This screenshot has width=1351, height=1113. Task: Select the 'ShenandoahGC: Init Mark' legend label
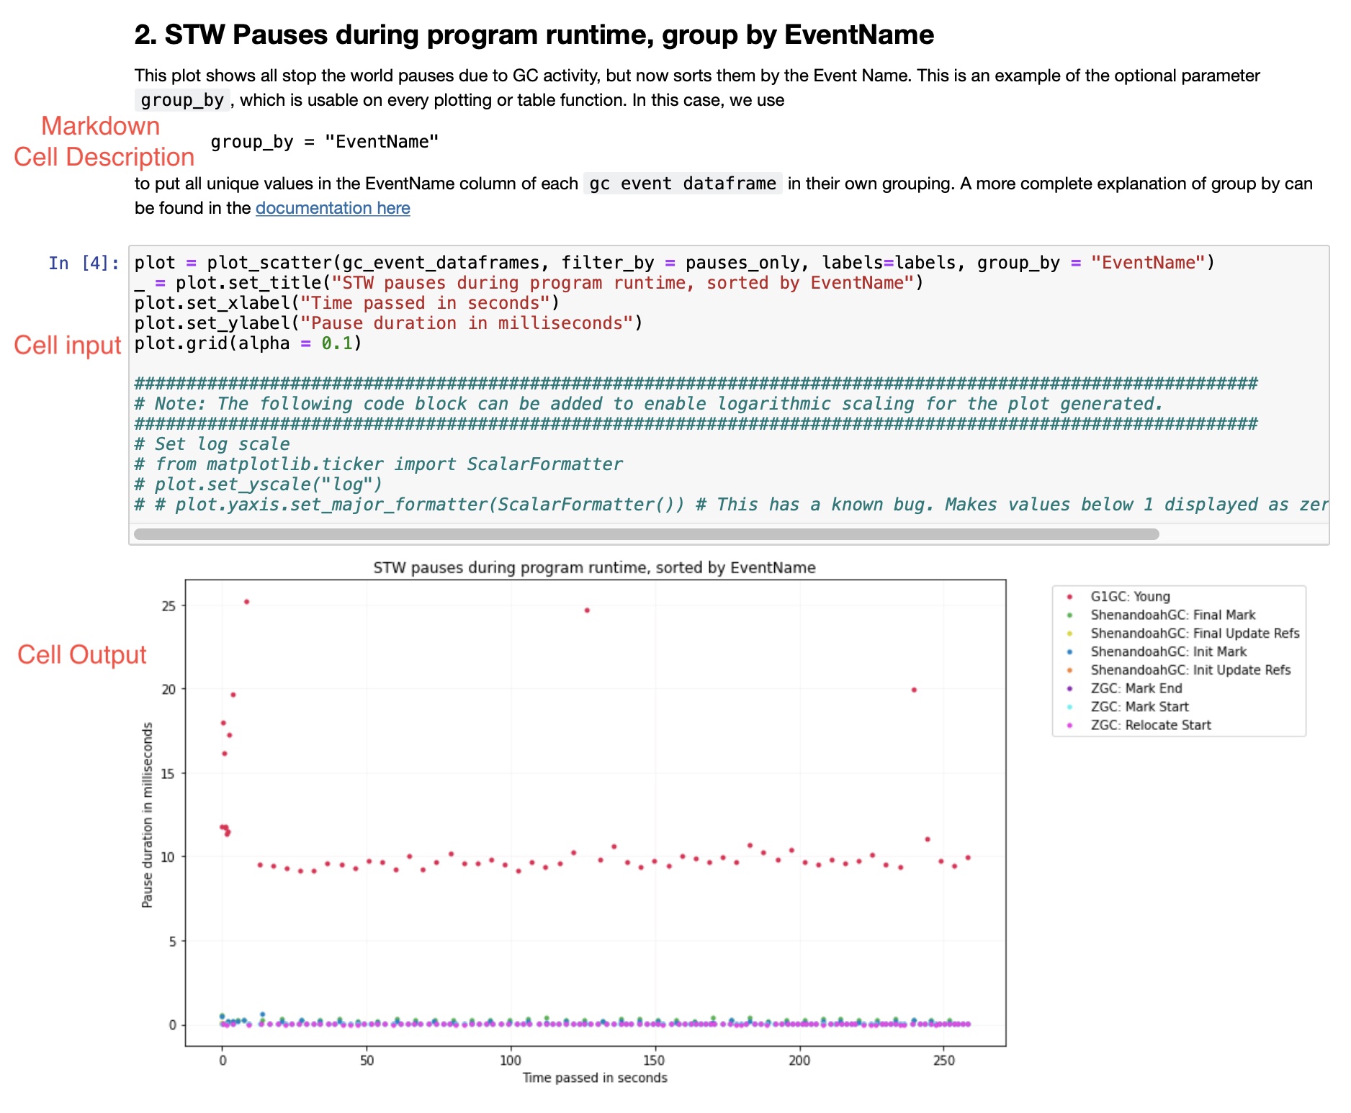coord(1168,652)
